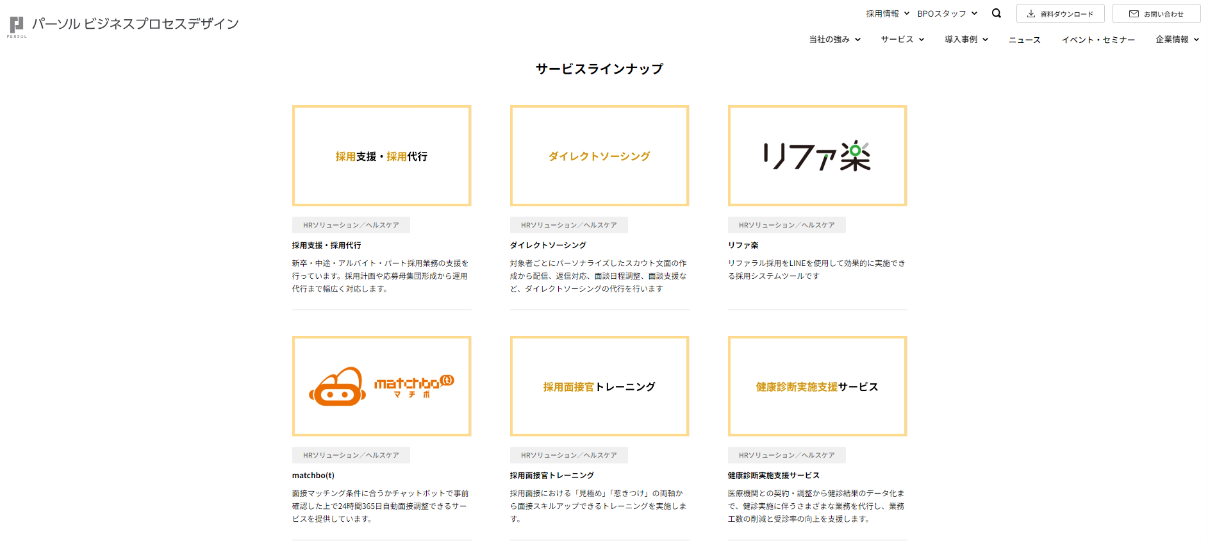Image resolution: width=1208 pixels, height=541 pixels.
Task: Click HRソリューション tag under matchbo(t) card
Action: pos(351,455)
